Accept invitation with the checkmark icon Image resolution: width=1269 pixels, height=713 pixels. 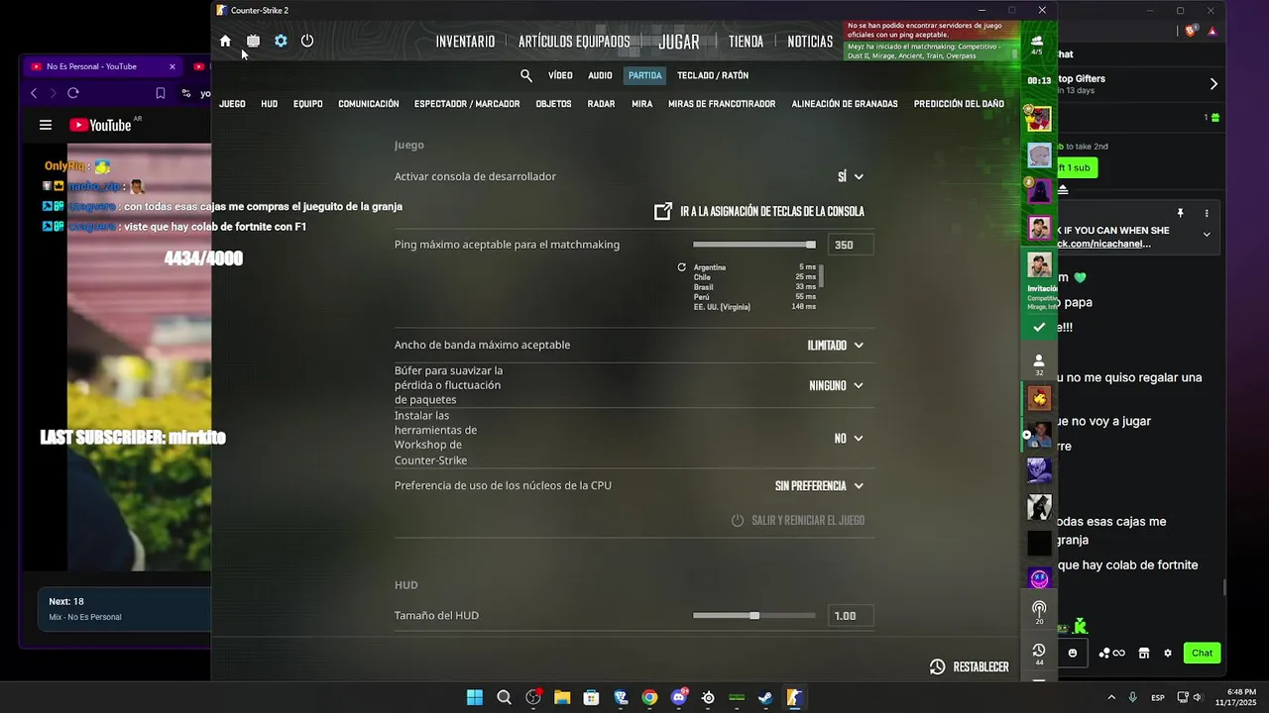tap(1039, 327)
